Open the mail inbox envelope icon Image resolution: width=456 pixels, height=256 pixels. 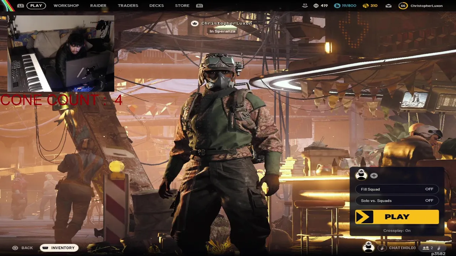[388, 6]
